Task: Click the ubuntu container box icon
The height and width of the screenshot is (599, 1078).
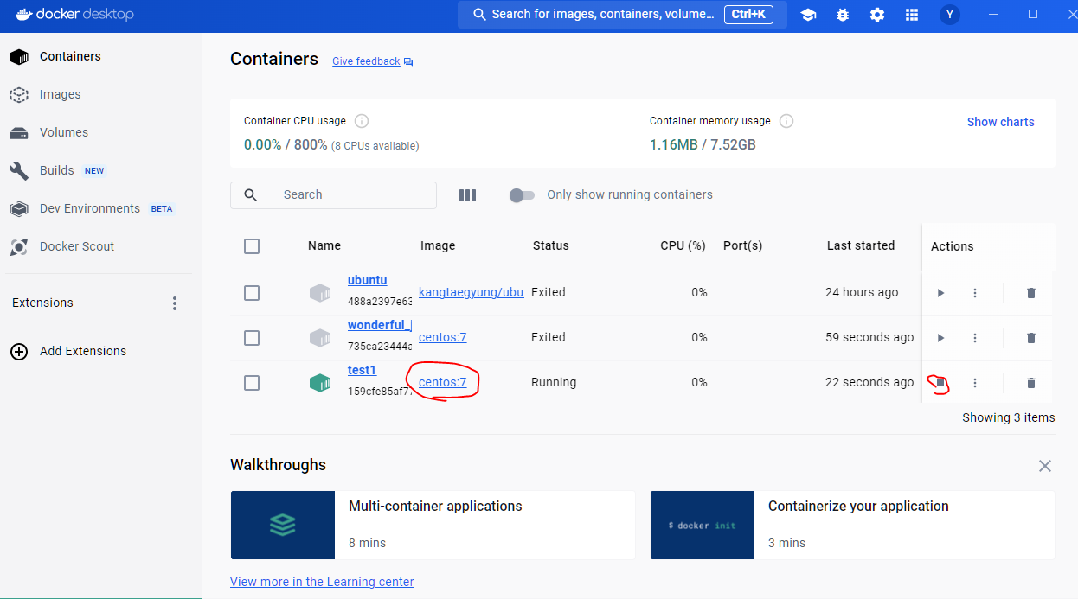Action: [320, 293]
